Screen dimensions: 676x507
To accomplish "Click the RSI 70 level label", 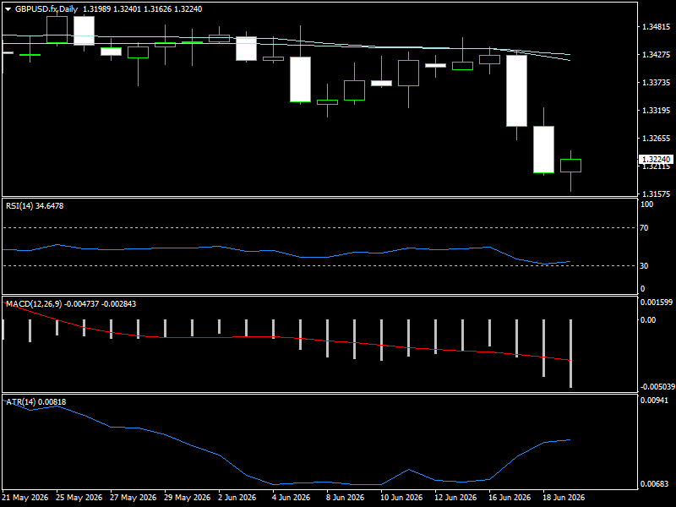I will pyautogui.click(x=644, y=228).
